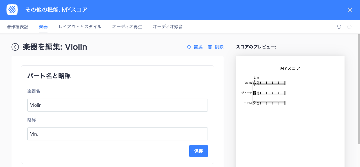This screenshot has width=360, height=167.
Task: Click inside the 楽器名 text field
Action: [x=117, y=105]
